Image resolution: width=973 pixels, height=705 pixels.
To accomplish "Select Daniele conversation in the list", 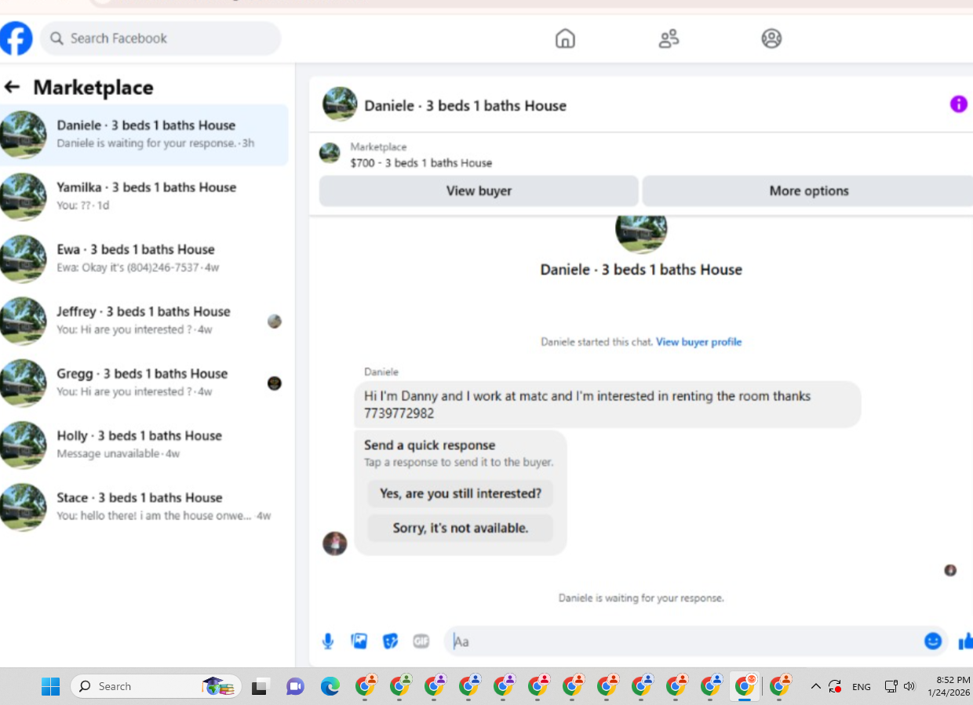I will pyautogui.click(x=144, y=135).
